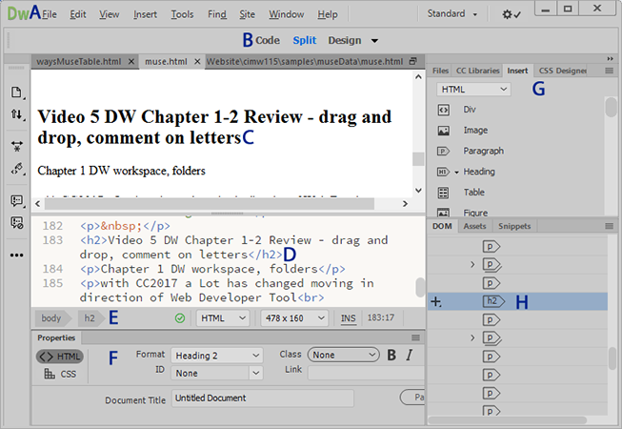
Task: Toggle Bold formatting in Properties panel
Action: coord(391,356)
